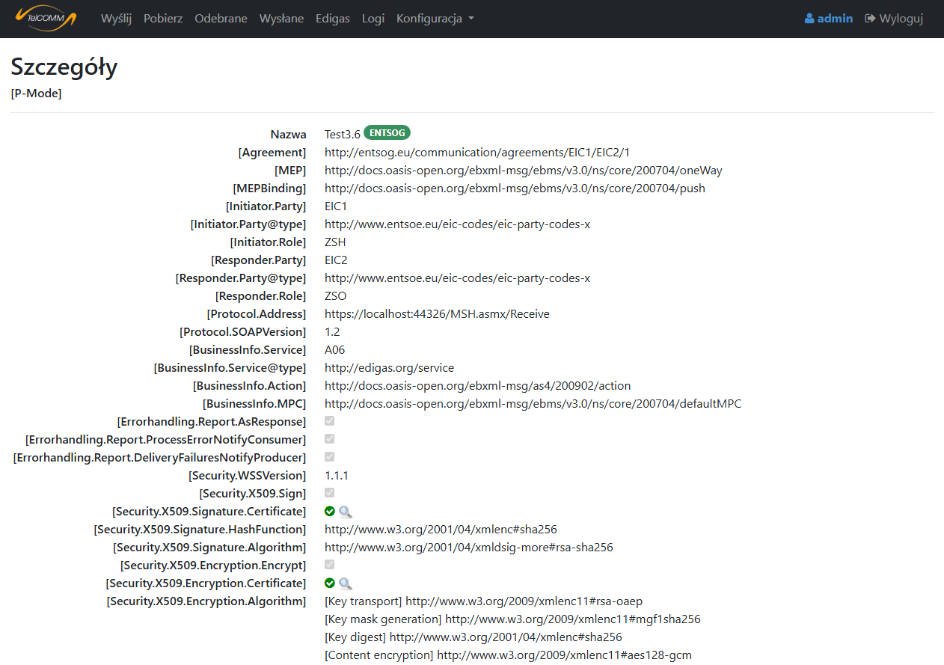This screenshot has height=665, width=944.
Task: Open the Logi page
Action: point(373,19)
